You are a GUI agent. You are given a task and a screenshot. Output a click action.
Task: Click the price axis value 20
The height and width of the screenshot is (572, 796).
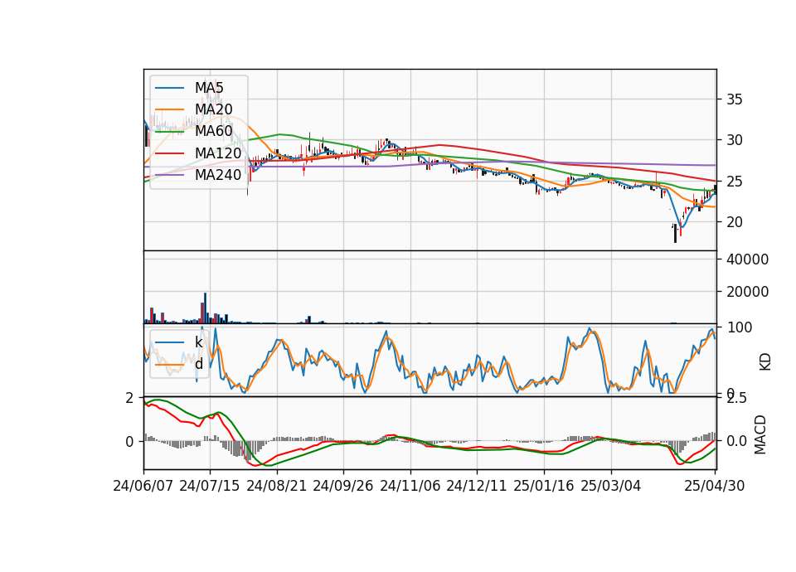(x=735, y=222)
